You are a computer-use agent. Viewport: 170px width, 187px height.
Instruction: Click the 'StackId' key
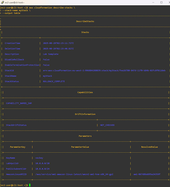click(9, 70)
